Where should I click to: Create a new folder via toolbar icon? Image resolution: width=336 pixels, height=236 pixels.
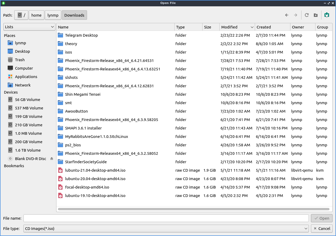coord(315,15)
